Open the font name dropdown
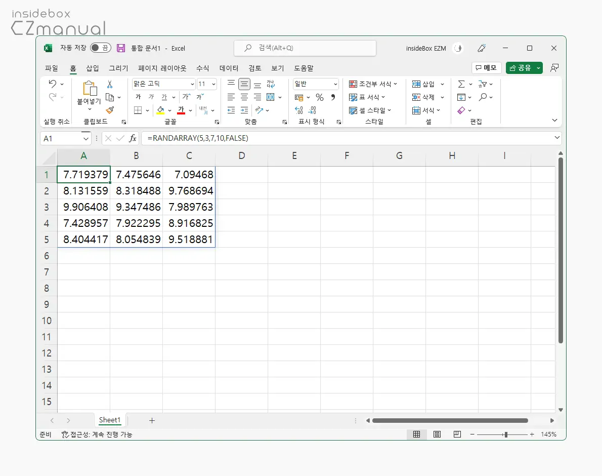 coord(192,84)
